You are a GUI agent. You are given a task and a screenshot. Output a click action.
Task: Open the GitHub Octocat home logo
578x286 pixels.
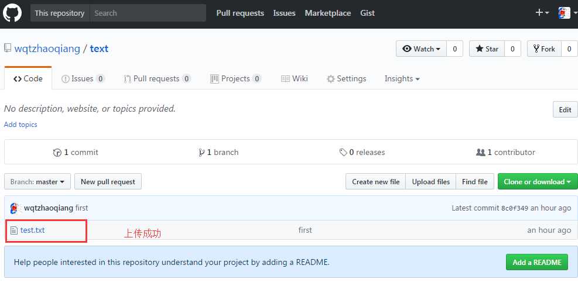(x=12, y=13)
